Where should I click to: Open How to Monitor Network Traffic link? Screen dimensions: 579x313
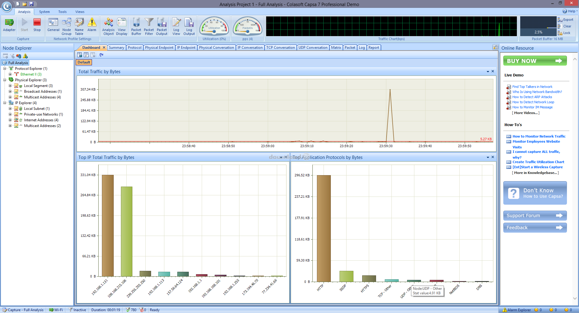pyautogui.click(x=539, y=136)
